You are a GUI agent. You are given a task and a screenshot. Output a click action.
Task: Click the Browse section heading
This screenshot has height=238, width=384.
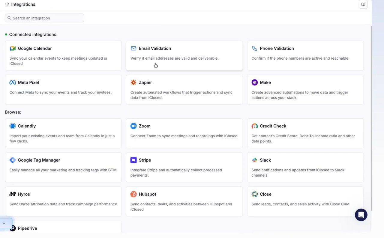point(13,112)
